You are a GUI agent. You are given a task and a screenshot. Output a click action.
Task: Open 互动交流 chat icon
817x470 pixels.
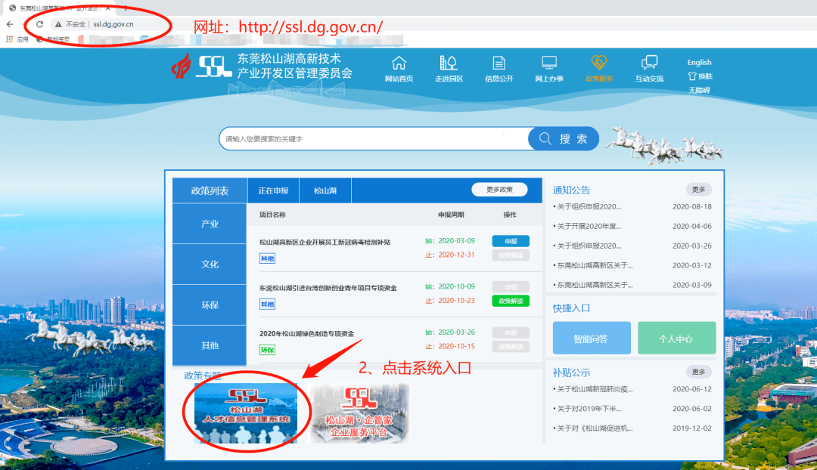(649, 63)
